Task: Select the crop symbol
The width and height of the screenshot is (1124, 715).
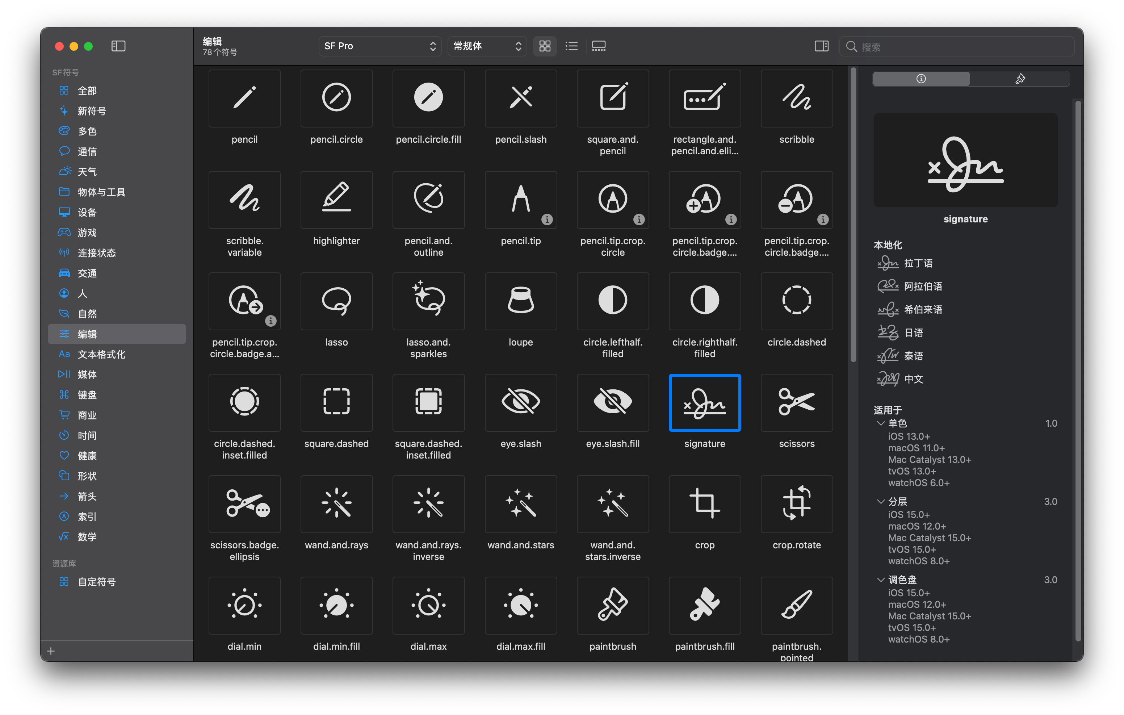Action: point(704,504)
